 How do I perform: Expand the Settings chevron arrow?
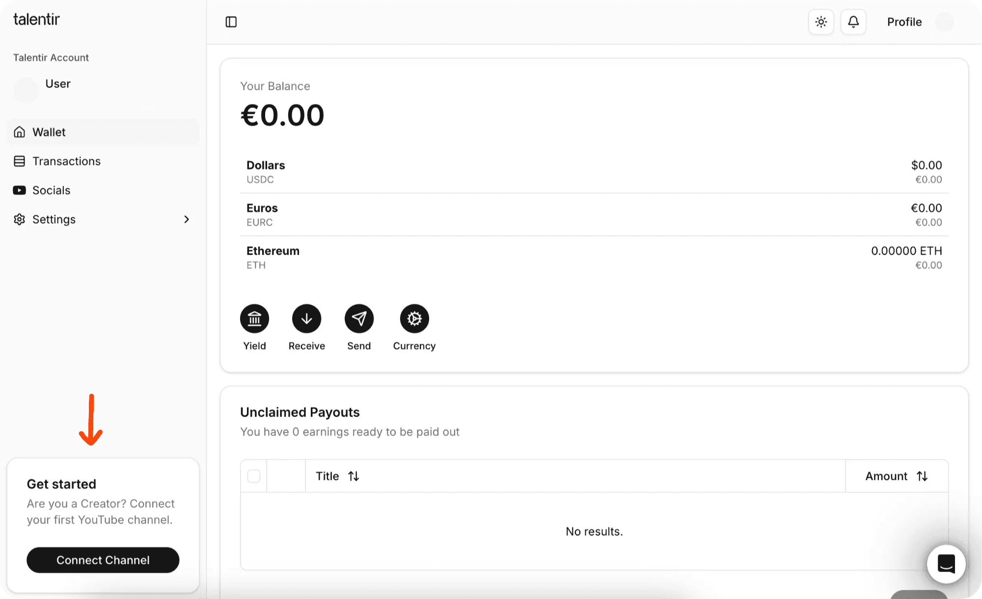coord(187,219)
